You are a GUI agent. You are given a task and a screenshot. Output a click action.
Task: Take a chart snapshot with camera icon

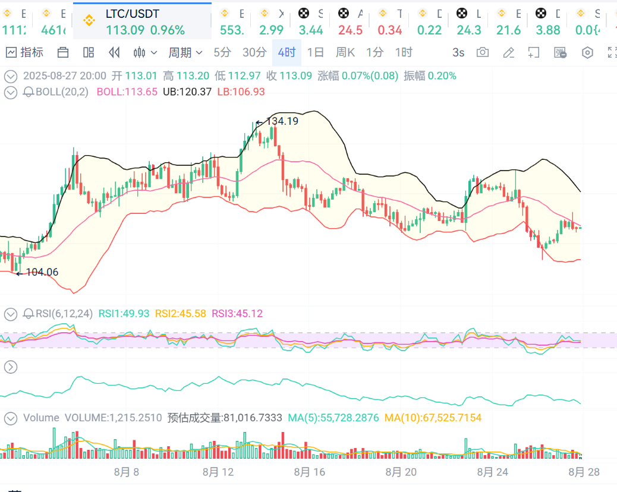483,52
